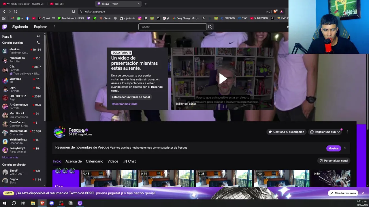Open the Gmail bookmark
Viewport: 369px width, 207px height.
(13, 18)
